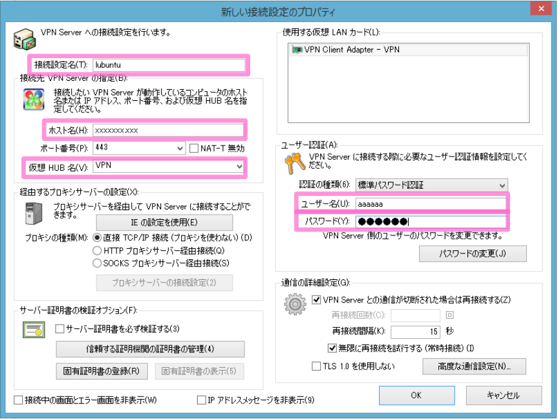
Task: Click the ホスト名 input field
Action: (168, 131)
